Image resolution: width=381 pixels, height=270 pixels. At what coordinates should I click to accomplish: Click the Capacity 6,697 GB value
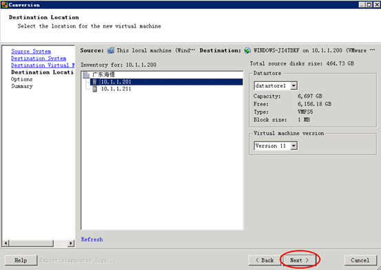pyautogui.click(x=310, y=96)
